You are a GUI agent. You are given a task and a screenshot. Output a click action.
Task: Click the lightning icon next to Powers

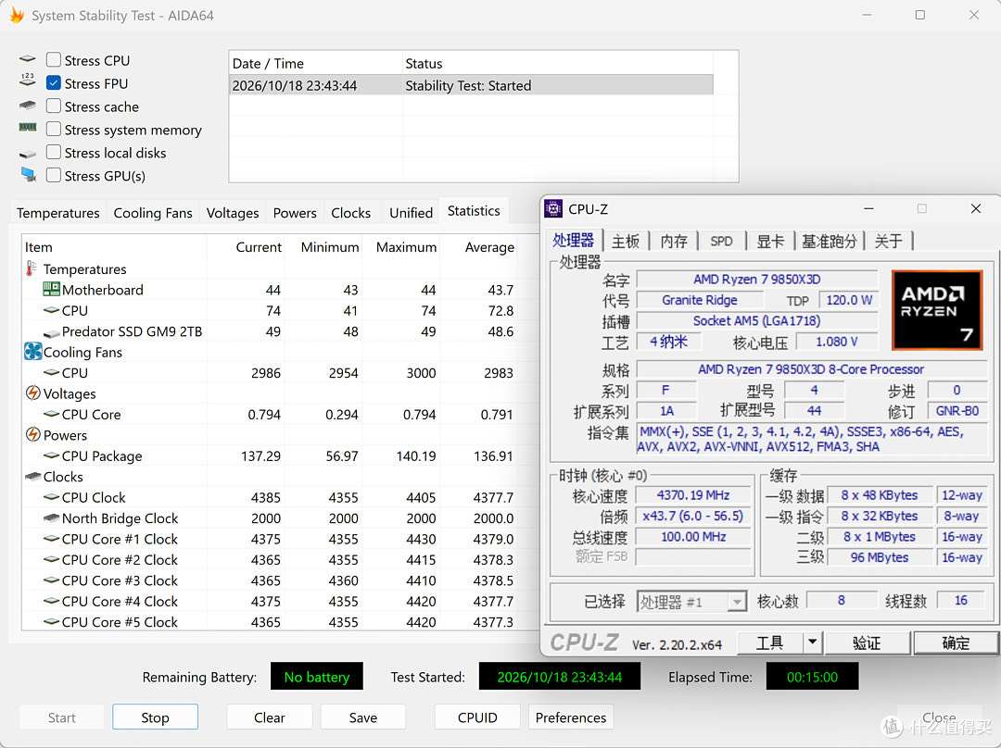[x=32, y=434]
